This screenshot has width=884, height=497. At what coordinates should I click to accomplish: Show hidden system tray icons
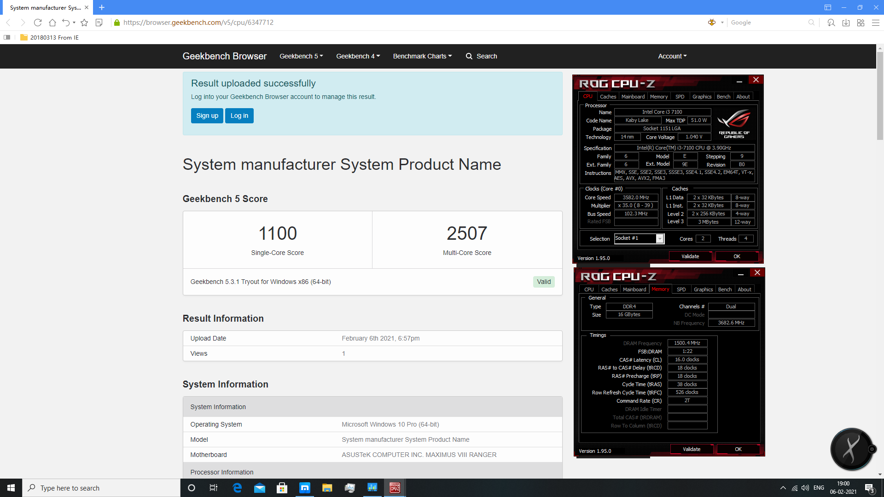pos(783,488)
